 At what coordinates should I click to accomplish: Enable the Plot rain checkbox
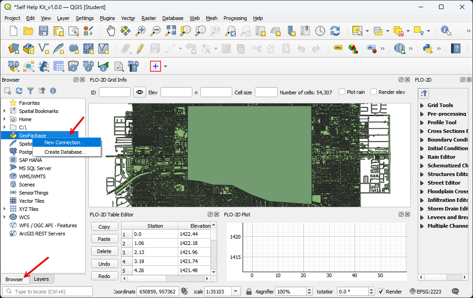pos(342,92)
